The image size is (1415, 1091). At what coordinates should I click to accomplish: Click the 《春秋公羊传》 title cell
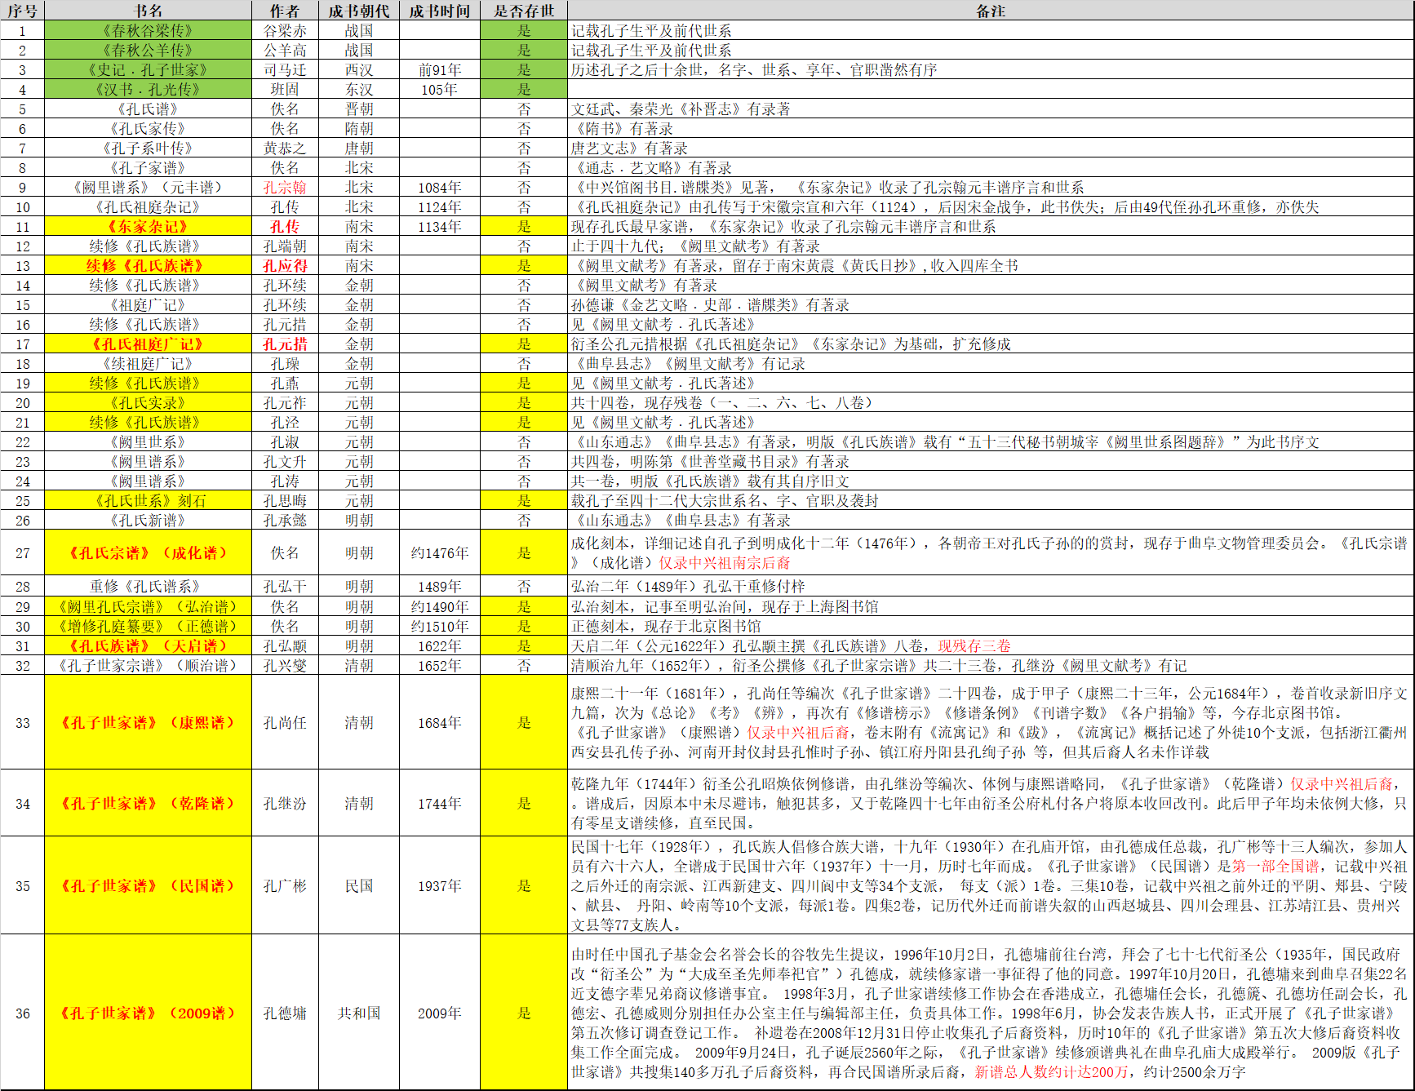[x=148, y=51]
